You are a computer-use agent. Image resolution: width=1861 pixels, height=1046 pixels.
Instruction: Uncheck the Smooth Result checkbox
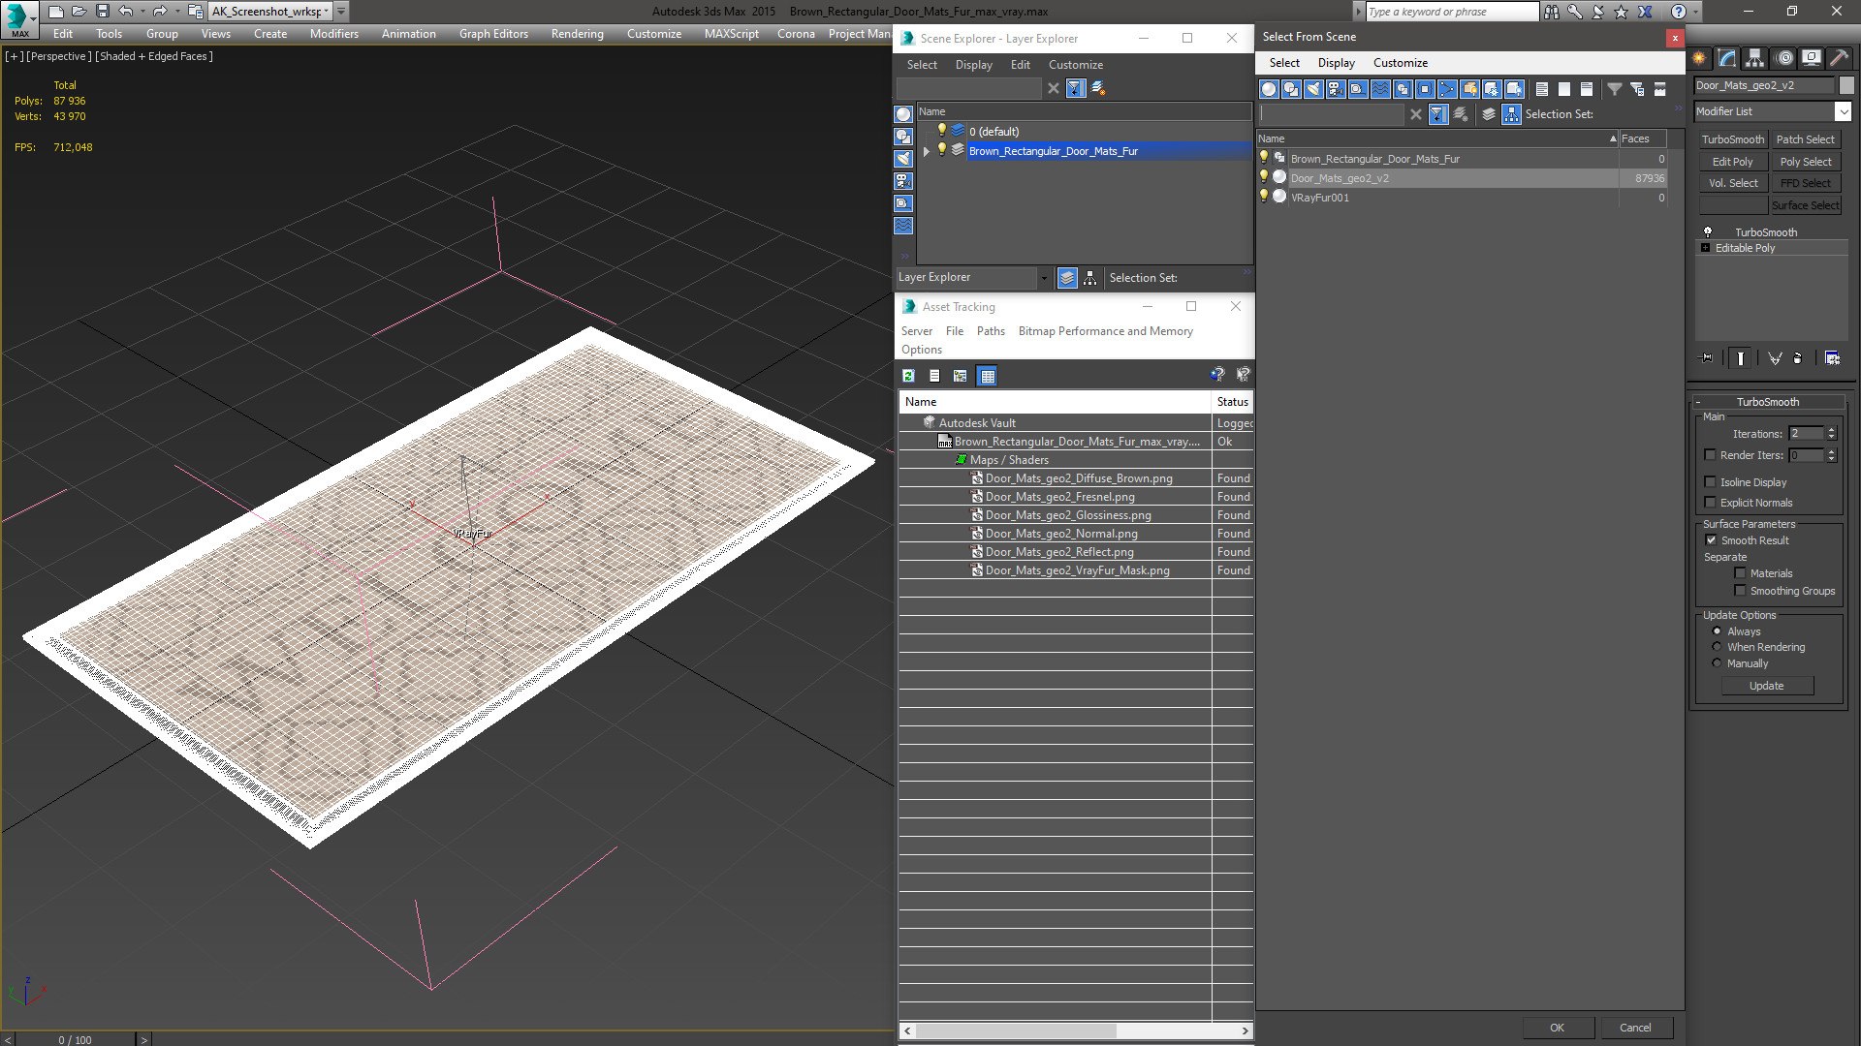point(1711,540)
